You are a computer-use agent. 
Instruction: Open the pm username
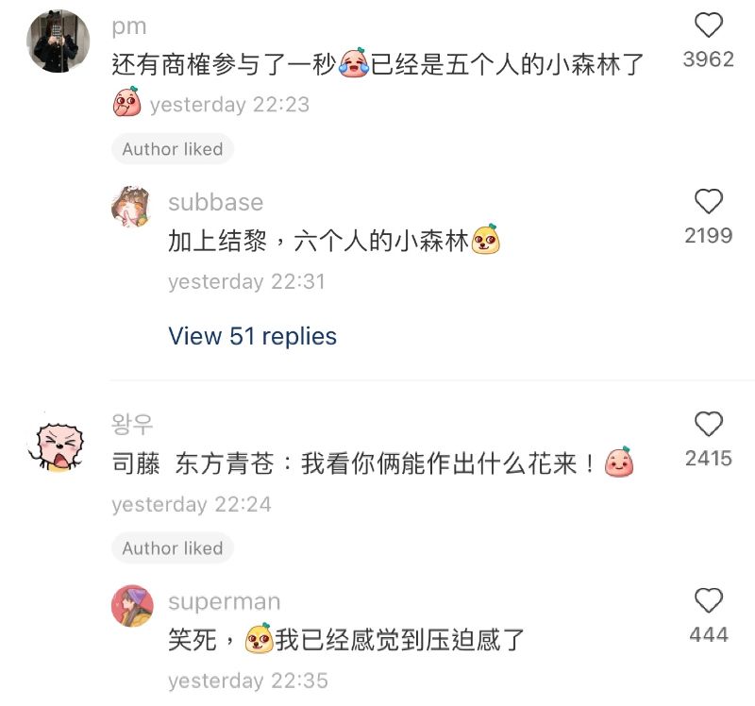128,26
